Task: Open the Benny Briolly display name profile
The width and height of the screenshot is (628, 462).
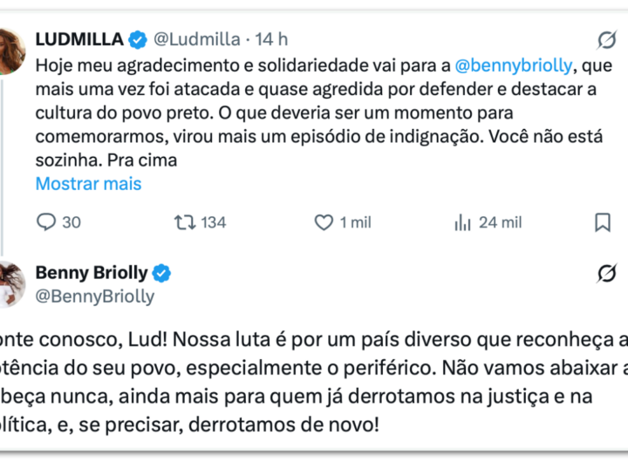Action: click(x=91, y=274)
